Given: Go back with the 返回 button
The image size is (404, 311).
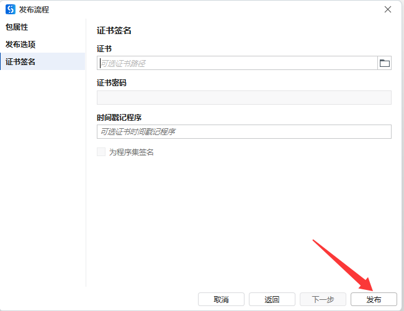Looking at the screenshot, I should click(272, 299).
